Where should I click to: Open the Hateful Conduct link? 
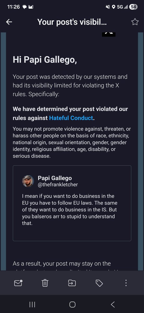71,118
